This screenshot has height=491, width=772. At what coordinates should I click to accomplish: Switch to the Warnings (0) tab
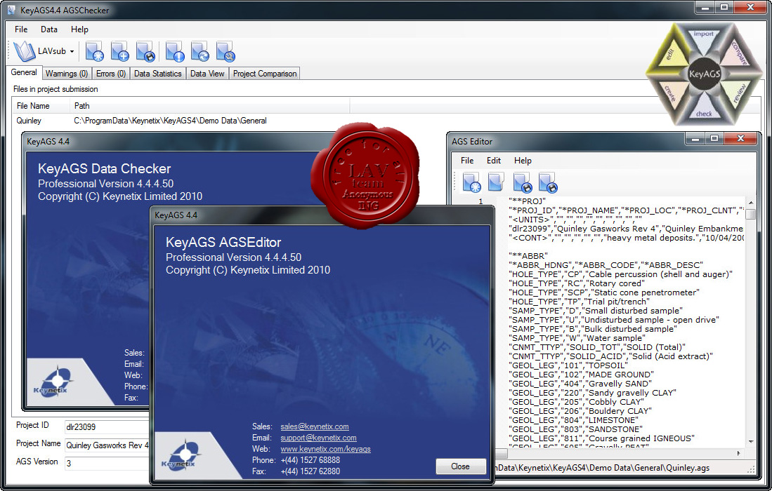[67, 74]
